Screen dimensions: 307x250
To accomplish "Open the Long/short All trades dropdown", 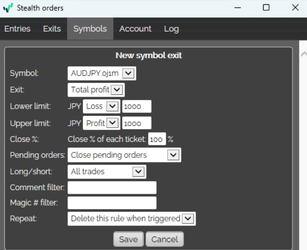I will coord(107,172).
